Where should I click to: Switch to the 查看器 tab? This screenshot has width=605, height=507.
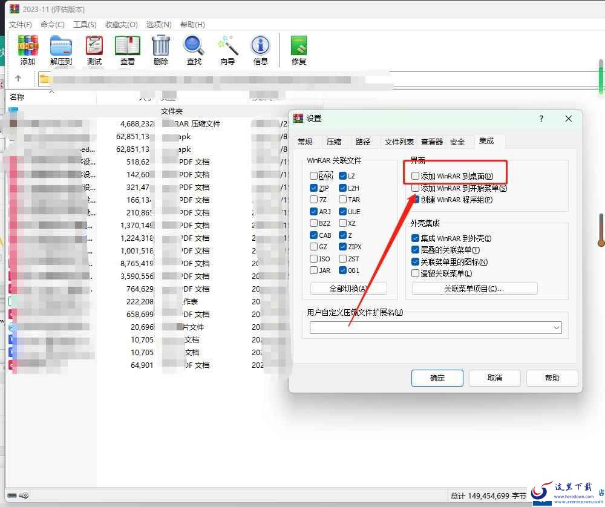point(432,142)
